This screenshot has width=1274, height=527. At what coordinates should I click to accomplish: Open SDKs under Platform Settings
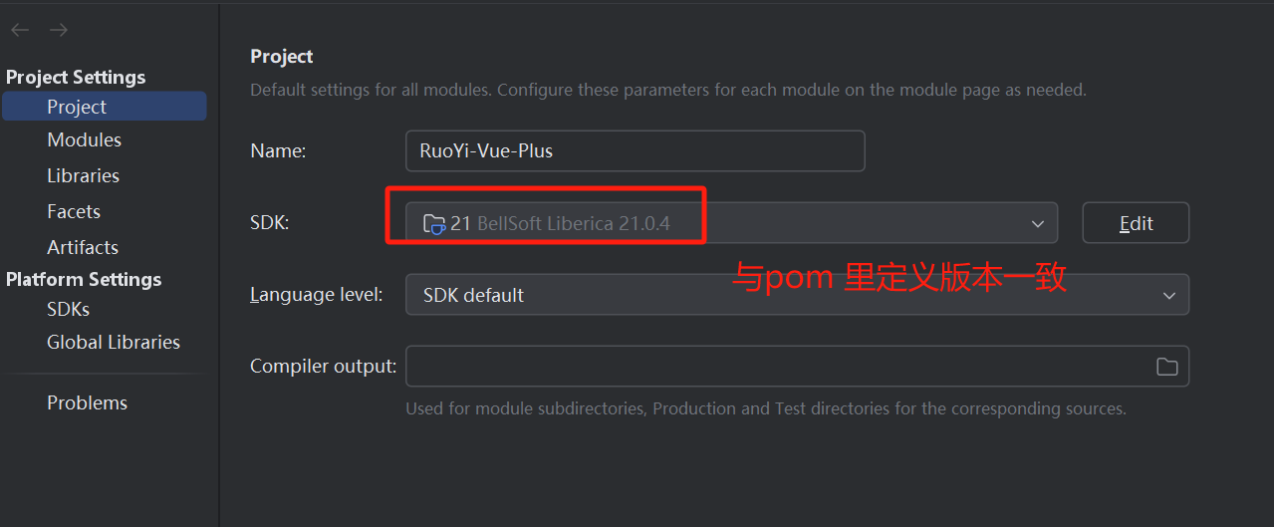(68, 309)
